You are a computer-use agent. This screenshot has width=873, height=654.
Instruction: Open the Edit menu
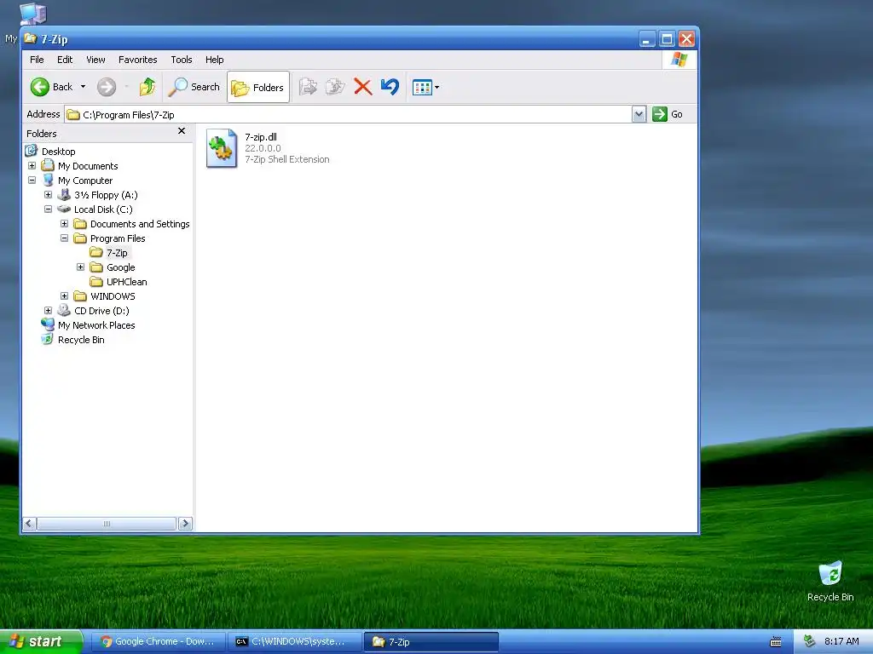pos(65,60)
